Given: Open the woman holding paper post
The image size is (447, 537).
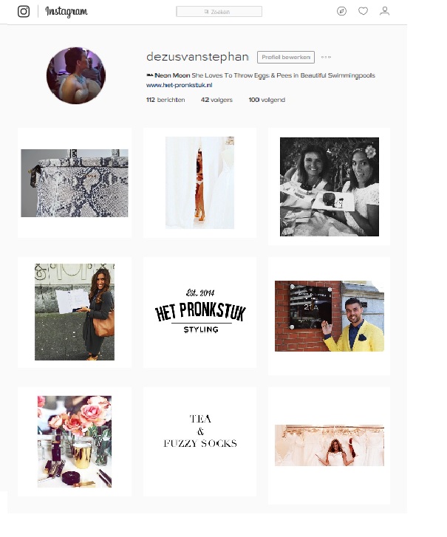Looking at the screenshot, I should tap(75, 312).
